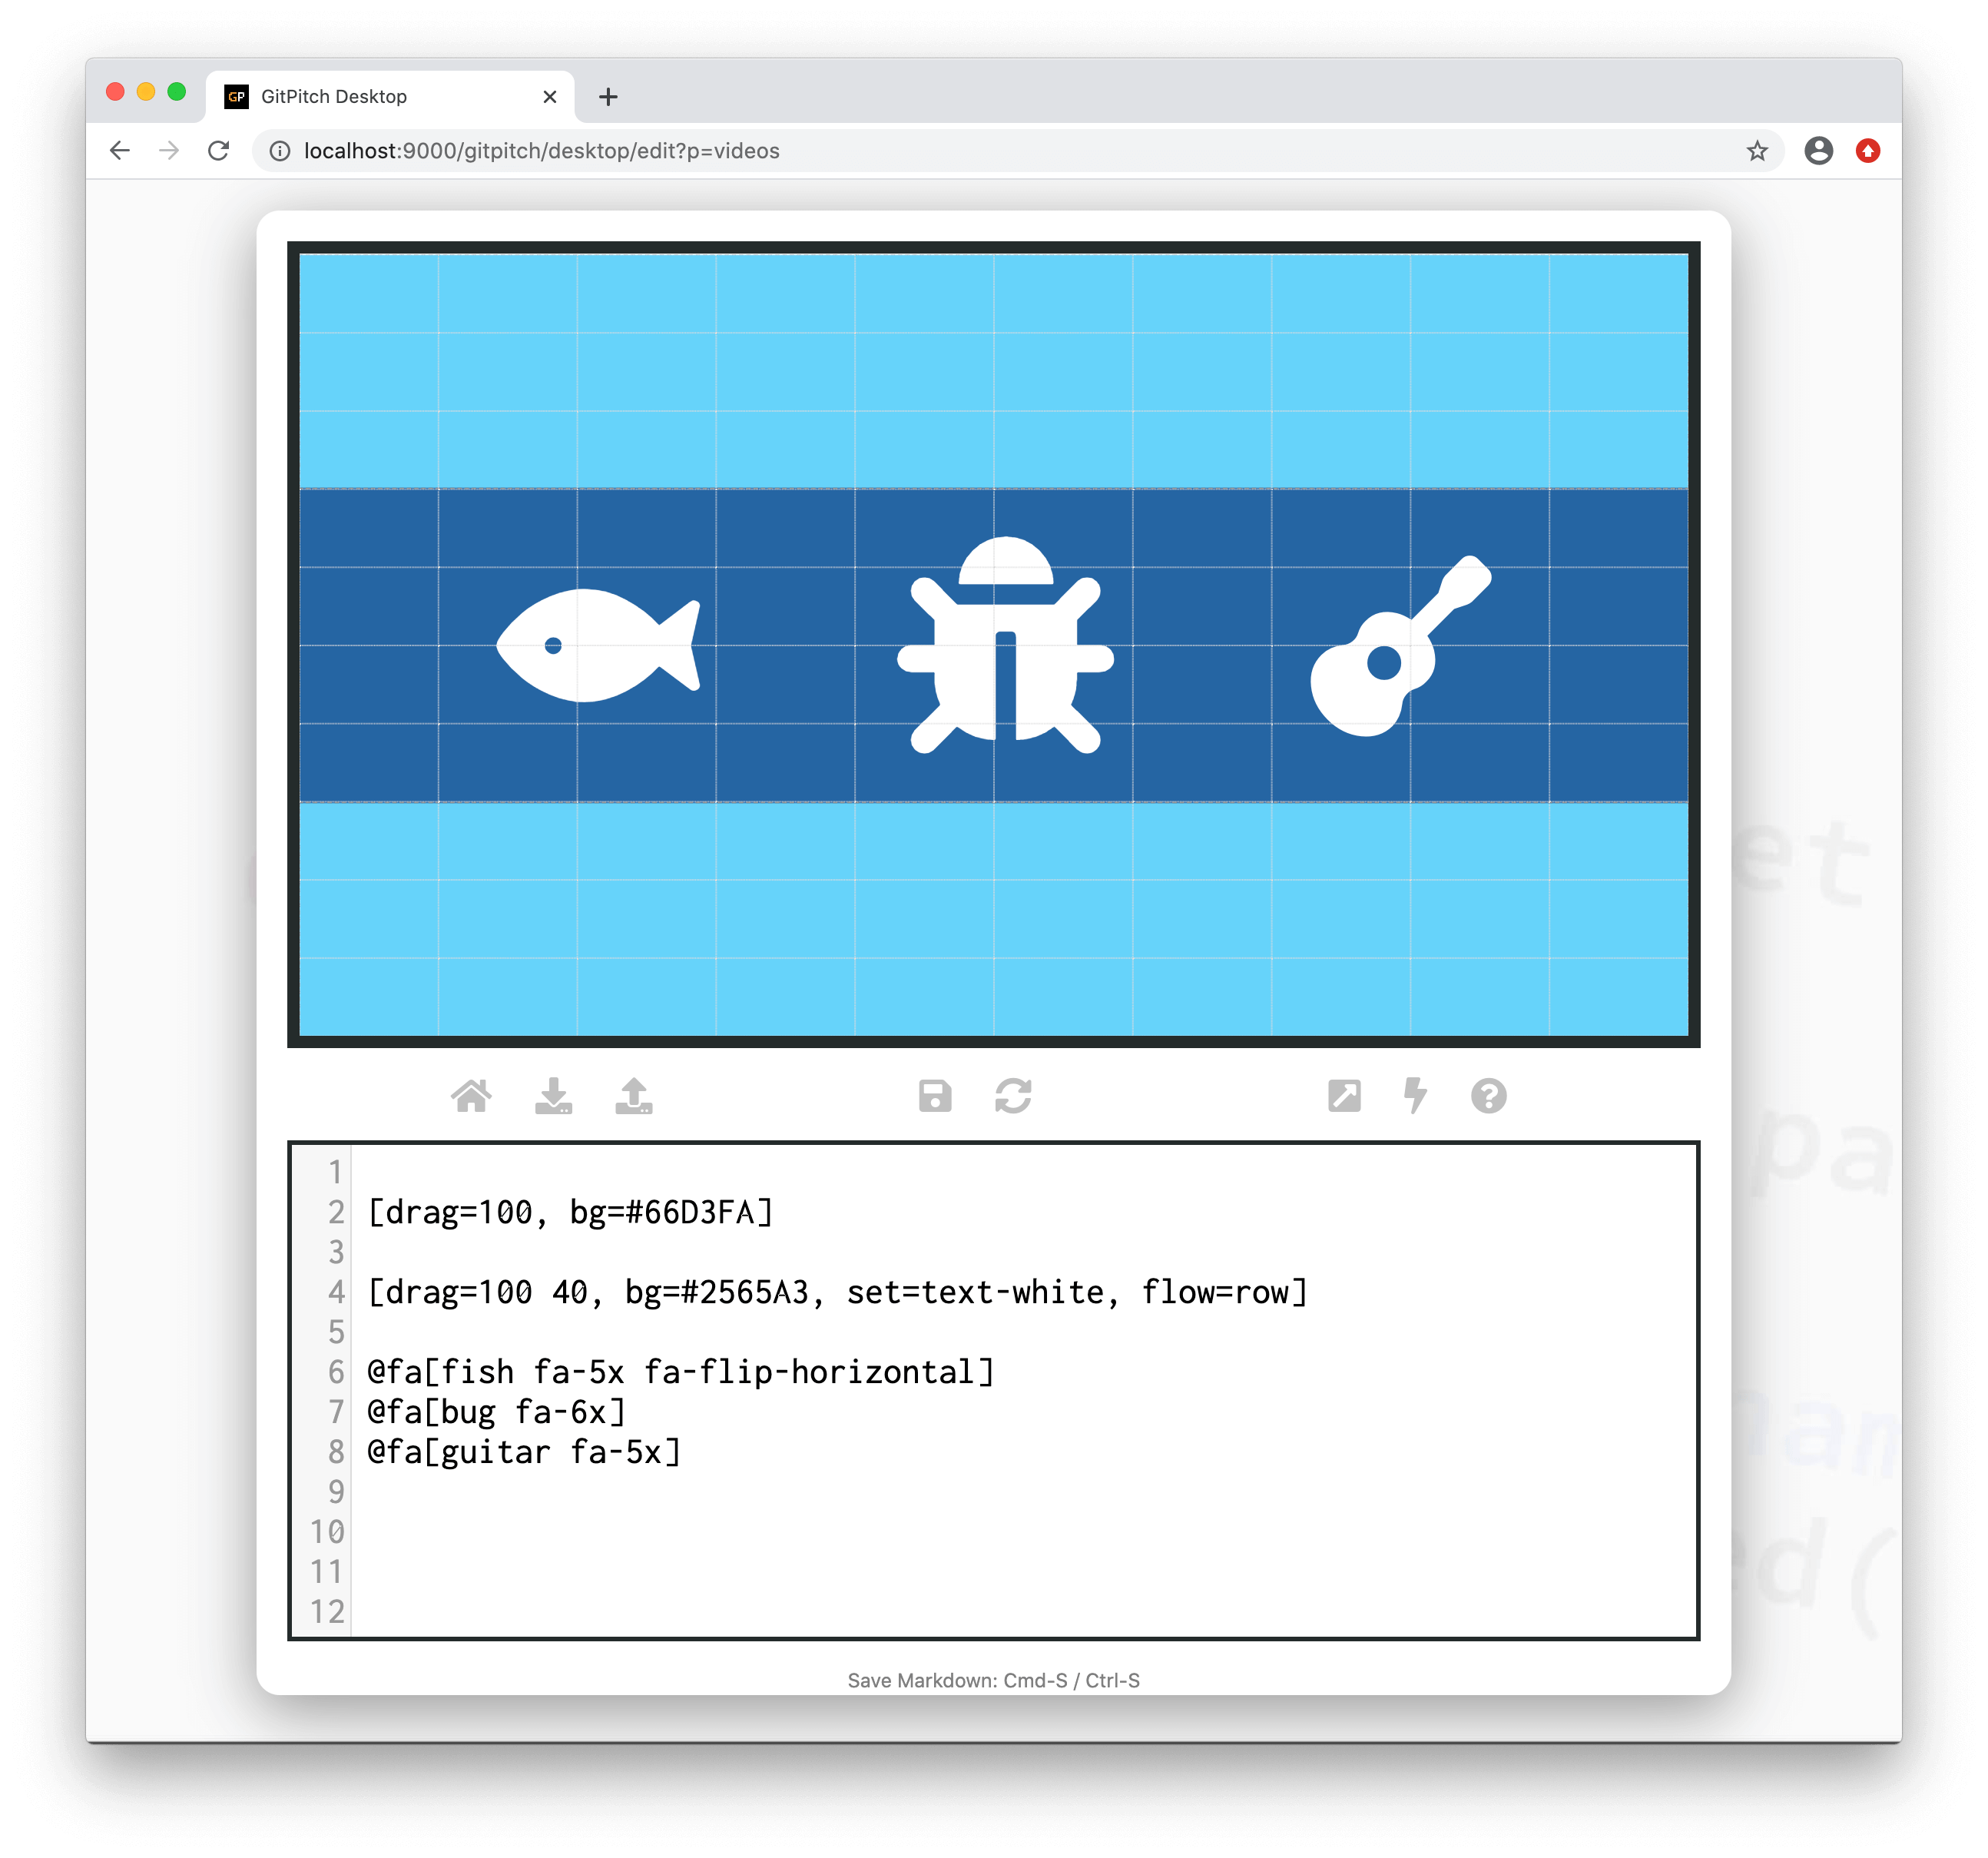Click the refresh arrows icon in the toolbar
This screenshot has height=1858, width=1988.
pos(1013,1096)
